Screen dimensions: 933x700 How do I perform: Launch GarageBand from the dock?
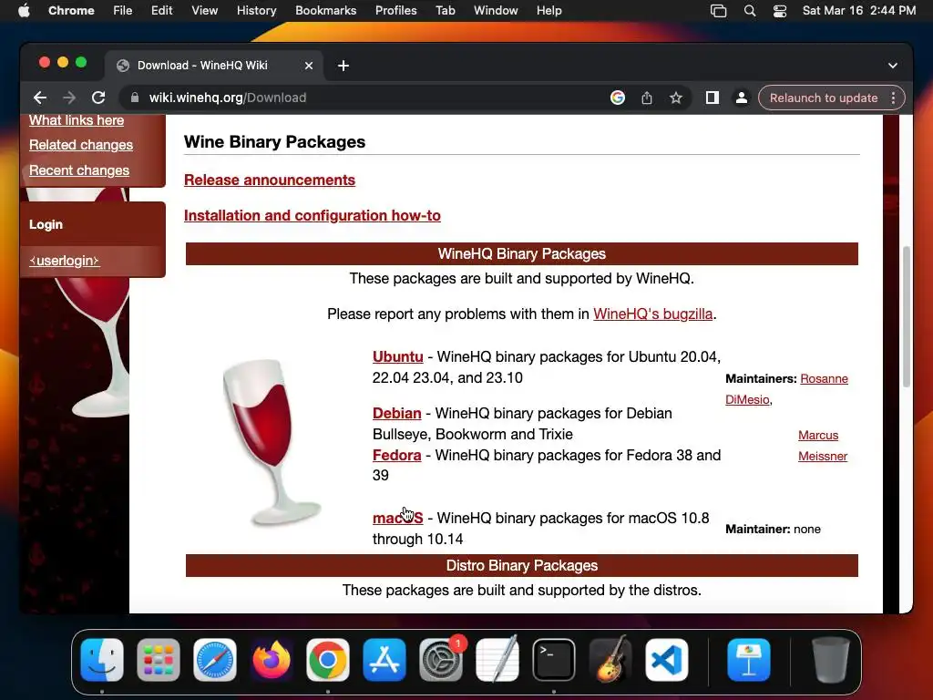coord(610,660)
